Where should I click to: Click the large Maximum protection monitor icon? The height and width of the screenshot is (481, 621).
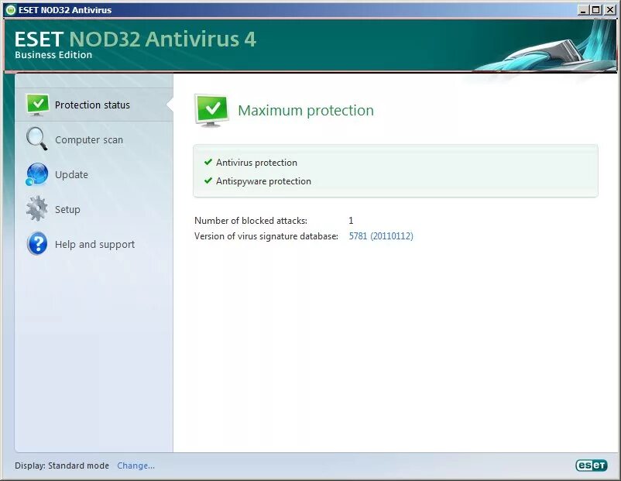[x=212, y=111]
